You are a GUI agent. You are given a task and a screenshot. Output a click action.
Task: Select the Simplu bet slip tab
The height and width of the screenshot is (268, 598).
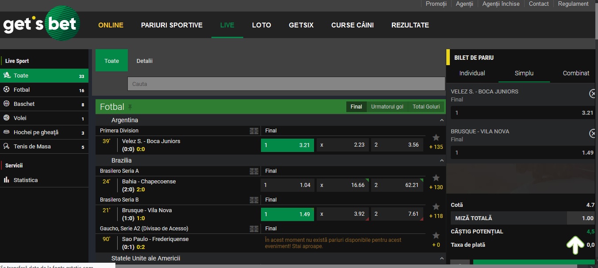pyautogui.click(x=524, y=73)
